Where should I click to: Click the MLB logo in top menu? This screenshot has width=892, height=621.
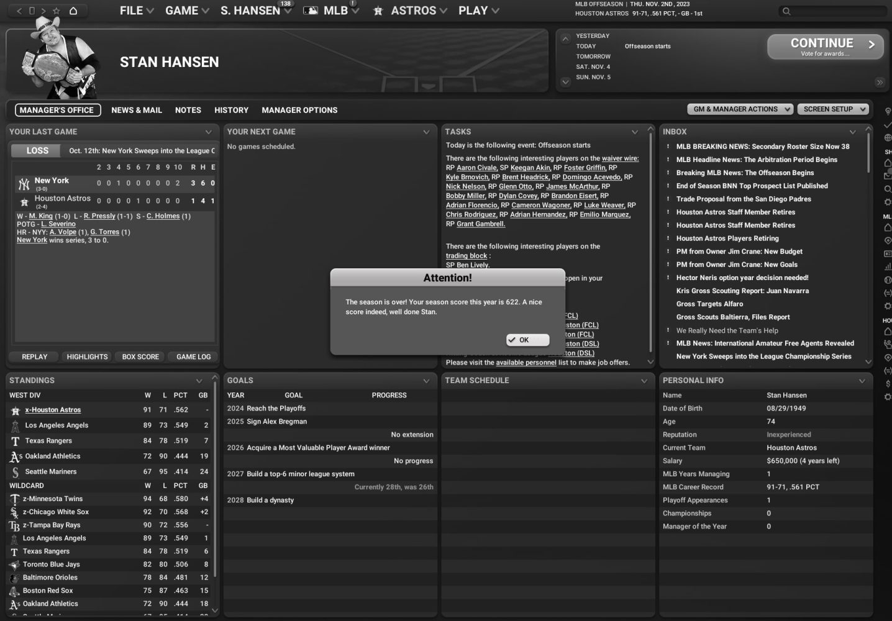[x=311, y=11]
